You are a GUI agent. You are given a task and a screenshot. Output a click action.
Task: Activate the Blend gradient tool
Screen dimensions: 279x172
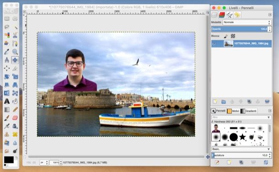coord(7,109)
